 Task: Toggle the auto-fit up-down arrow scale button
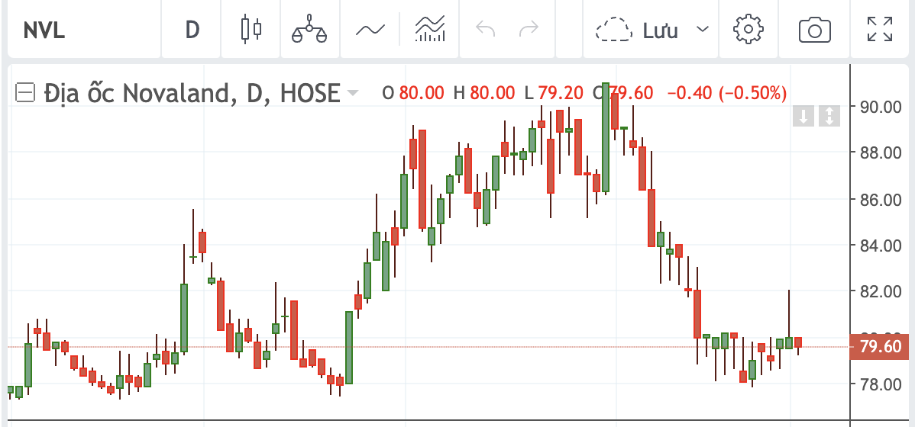tap(829, 116)
